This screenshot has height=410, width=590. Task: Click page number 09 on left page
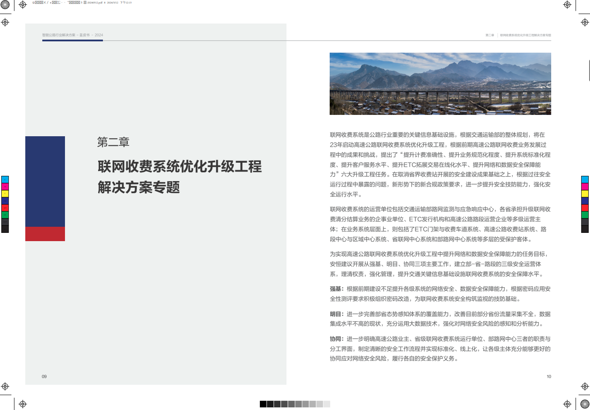[44, 376]
